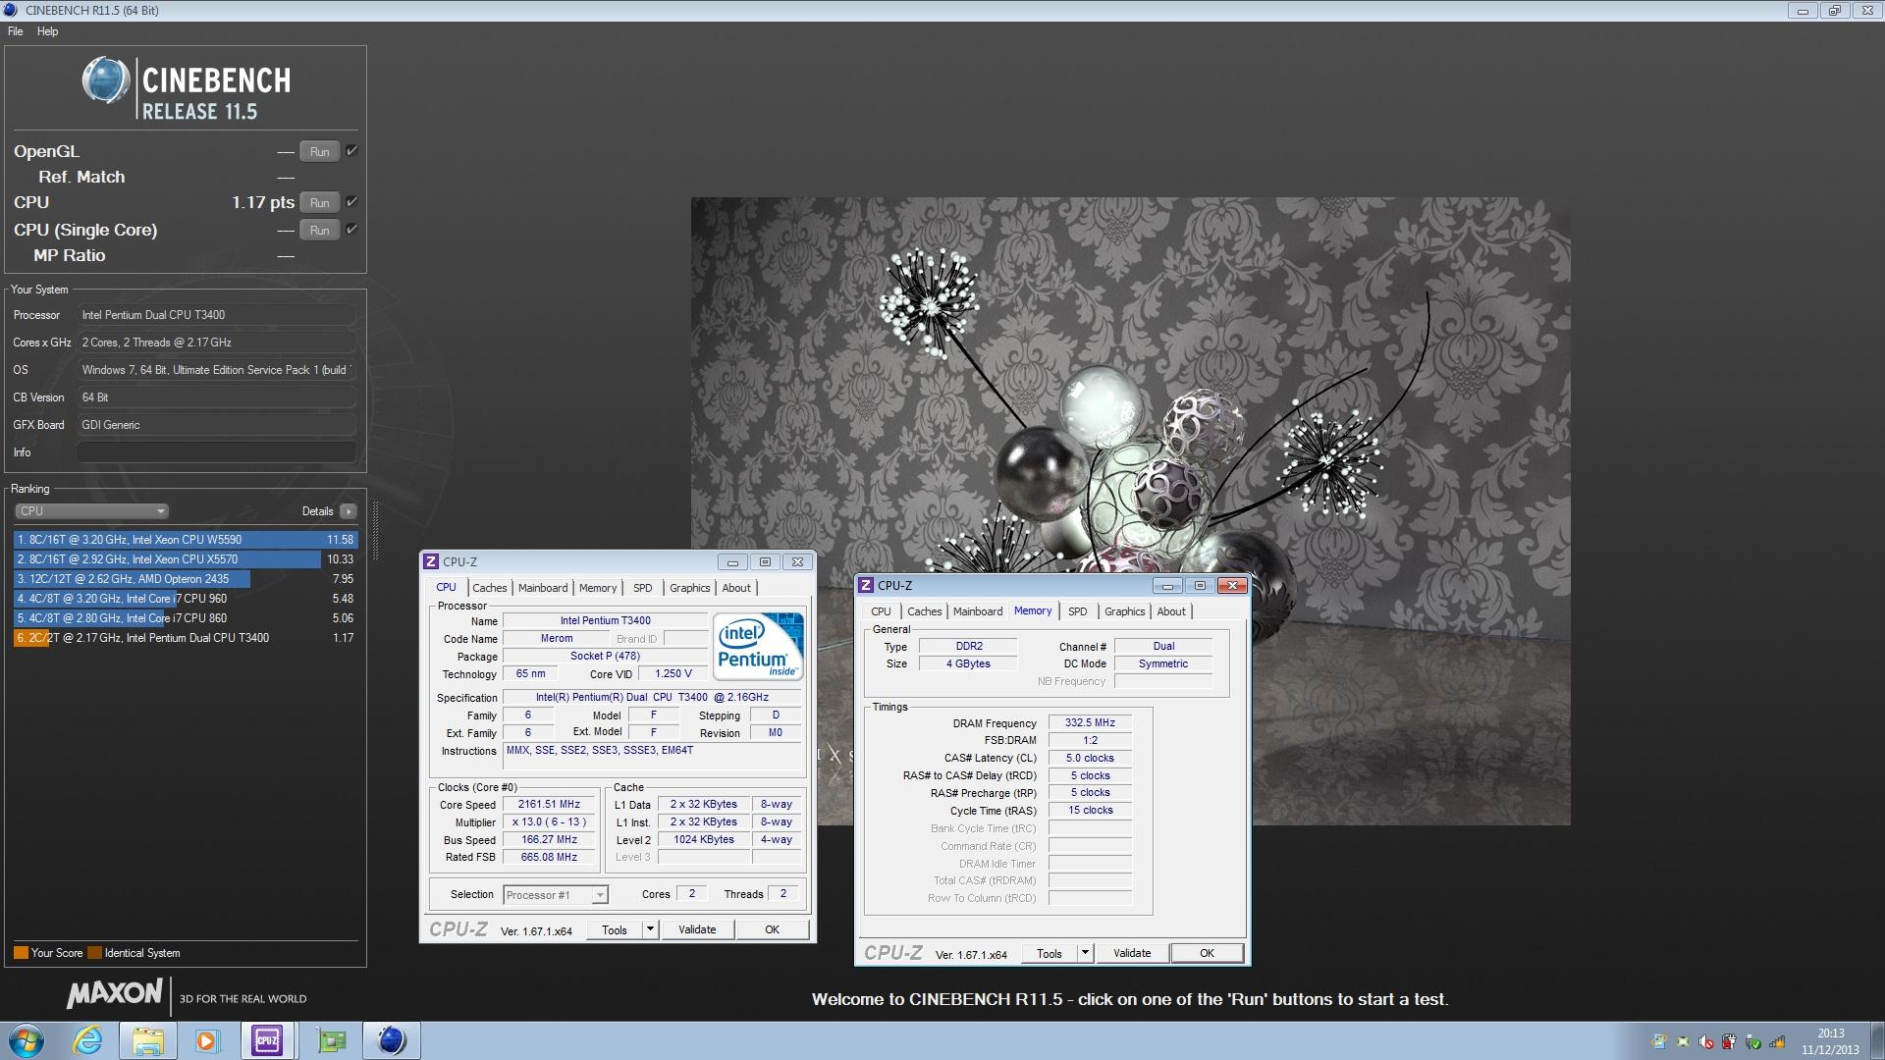Run the CPU benchmark
Screen dimensions: 1885x1060
pyautogui.click(x=320, y=202)
